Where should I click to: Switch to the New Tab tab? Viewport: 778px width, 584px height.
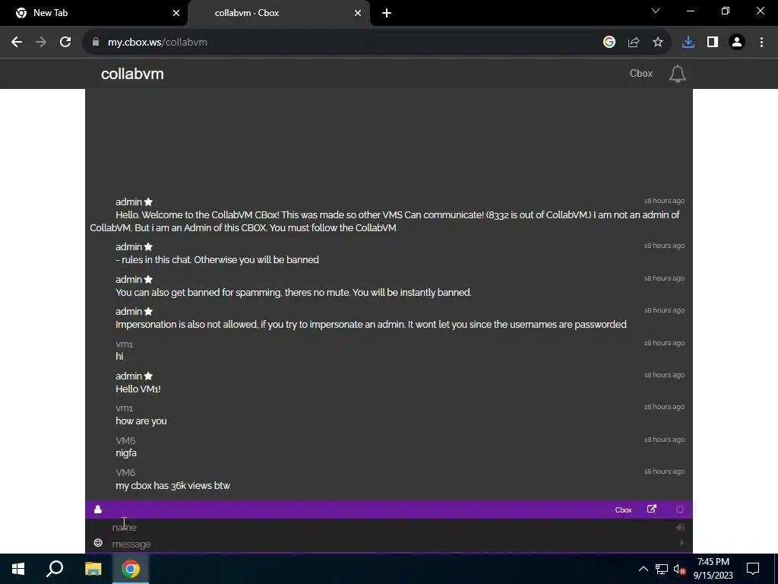[x=94, y=13]
